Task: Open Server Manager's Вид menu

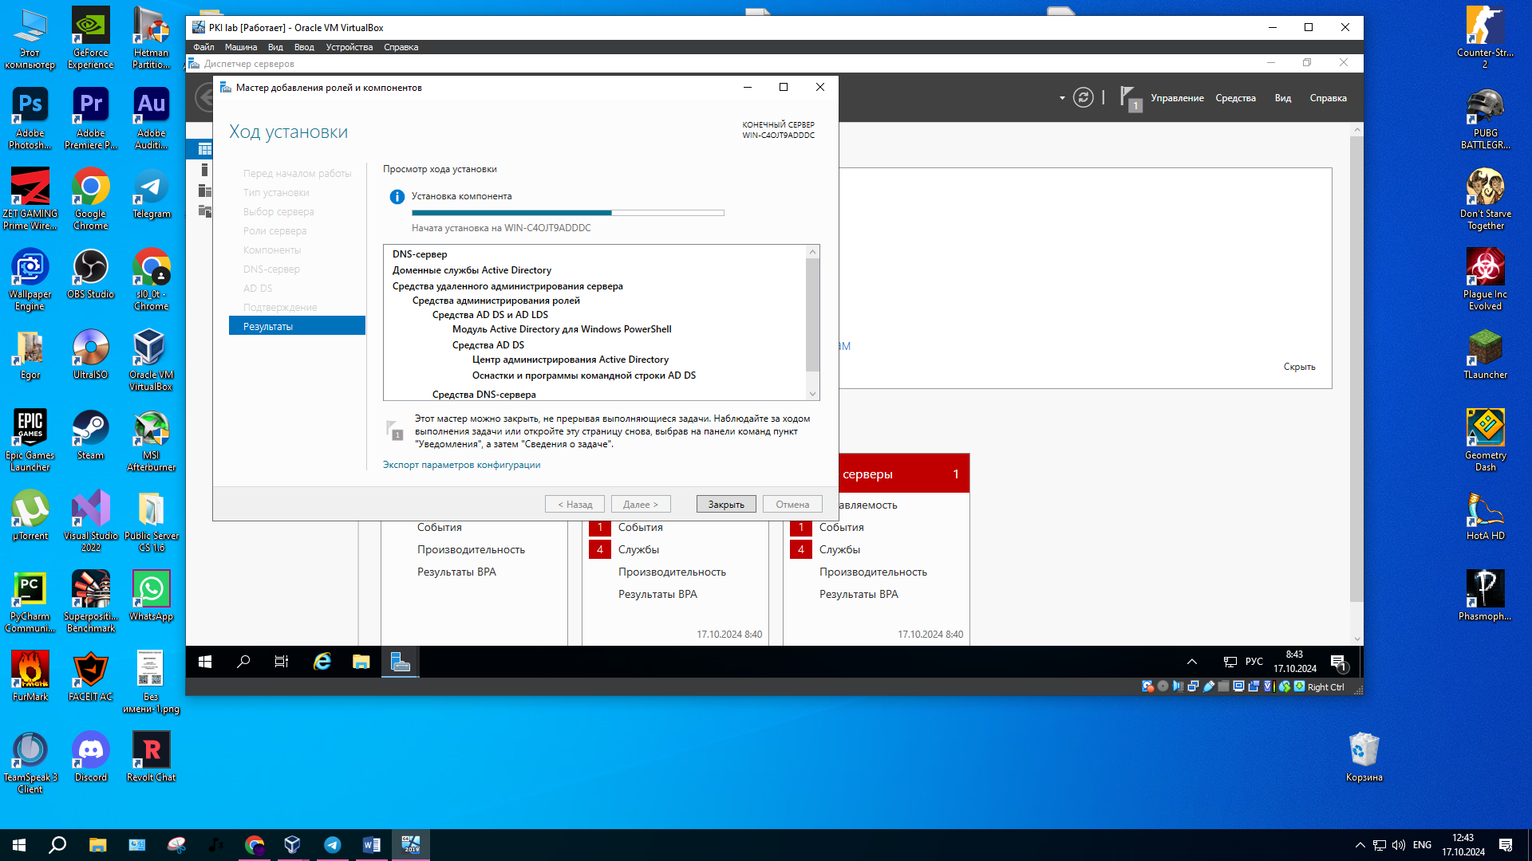Action: tap(1282, 98)
